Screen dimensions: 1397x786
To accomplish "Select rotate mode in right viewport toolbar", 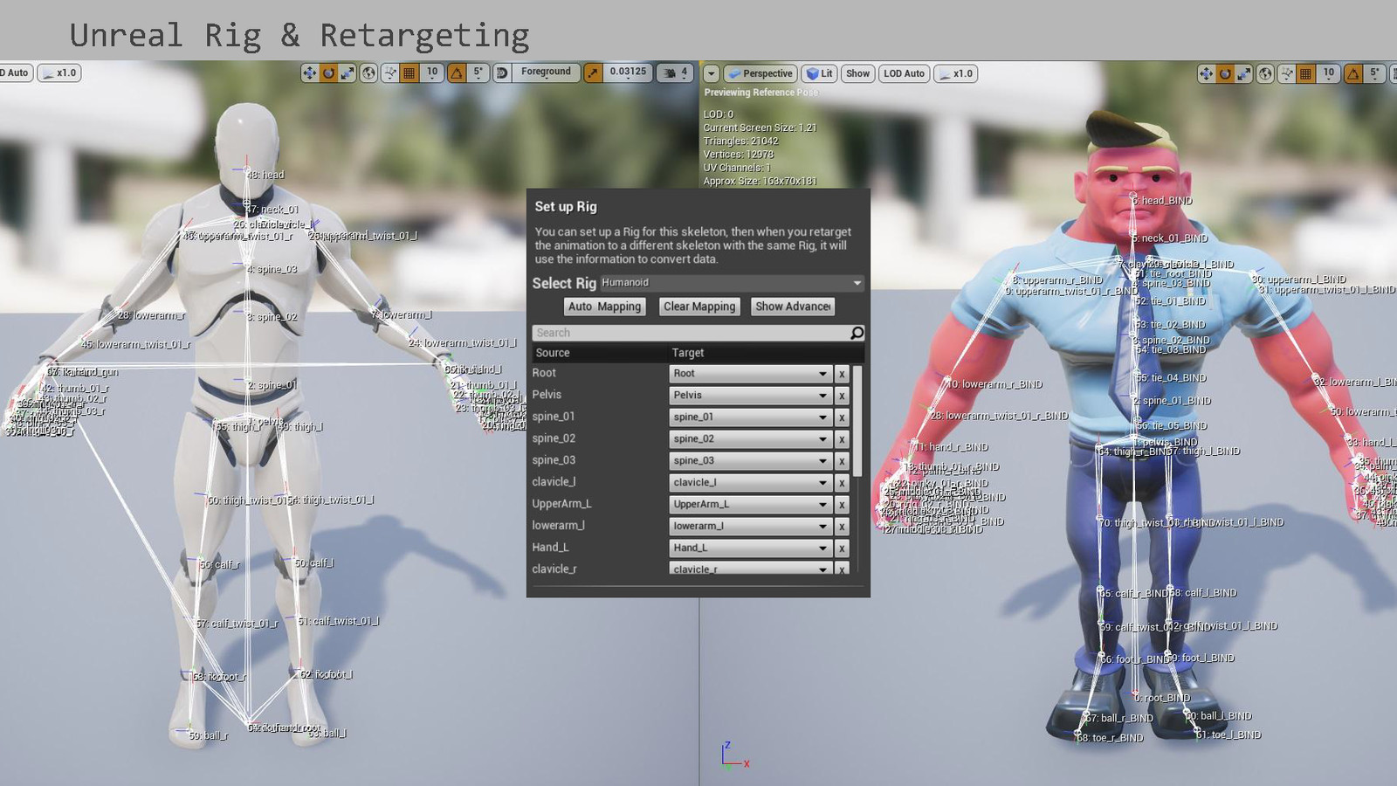I will pyautogui.click(x=1225, y=74).
